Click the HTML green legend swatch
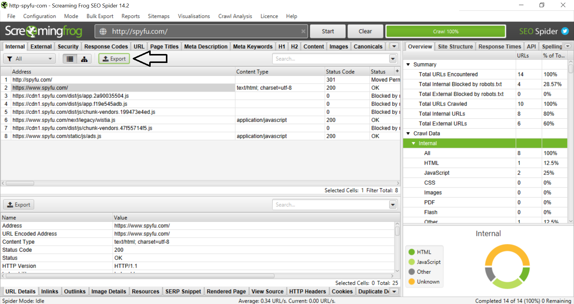 click(411, 252)
